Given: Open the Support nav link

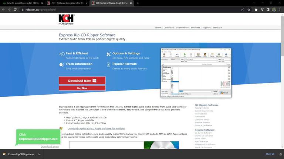Looking at the screenshot, I should [x=206, y=28].
